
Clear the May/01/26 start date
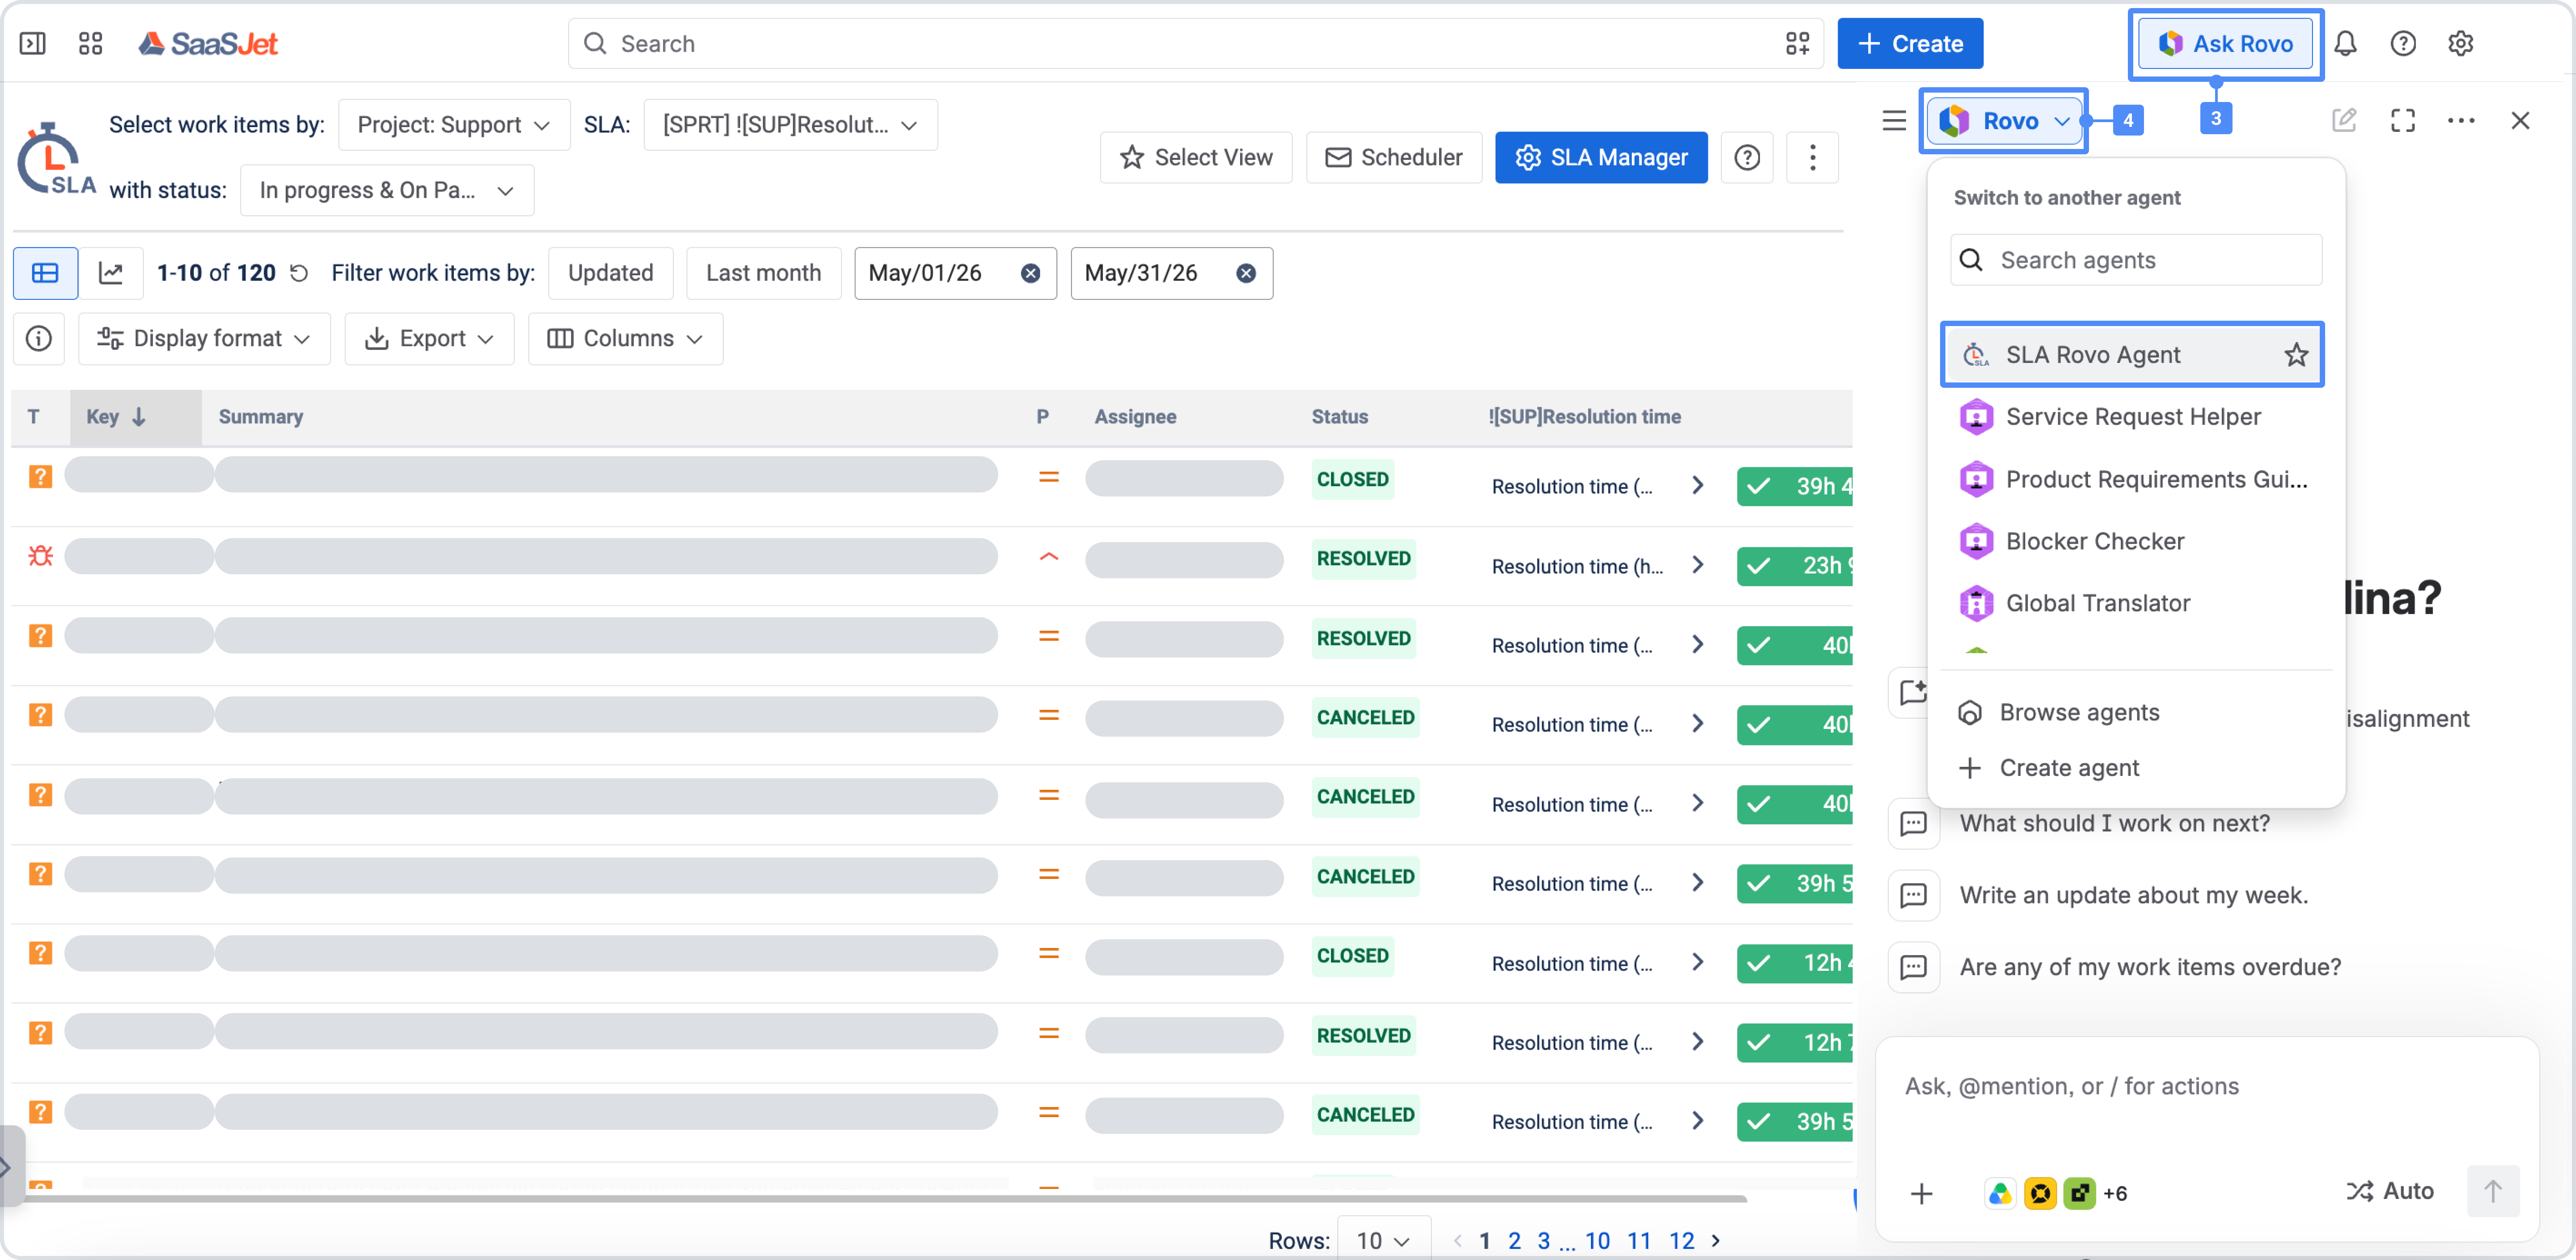1030,273
